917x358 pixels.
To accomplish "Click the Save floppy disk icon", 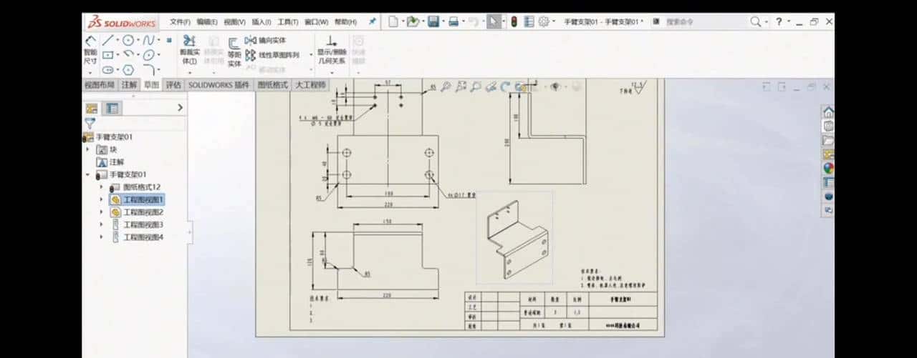I will 433,22.
